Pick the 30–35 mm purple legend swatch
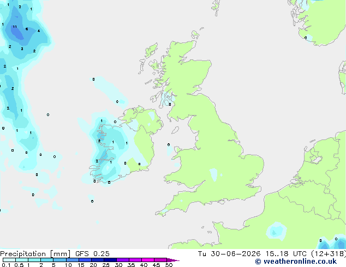Viewport: 346px width, 267px height. (x=122, y=260)
